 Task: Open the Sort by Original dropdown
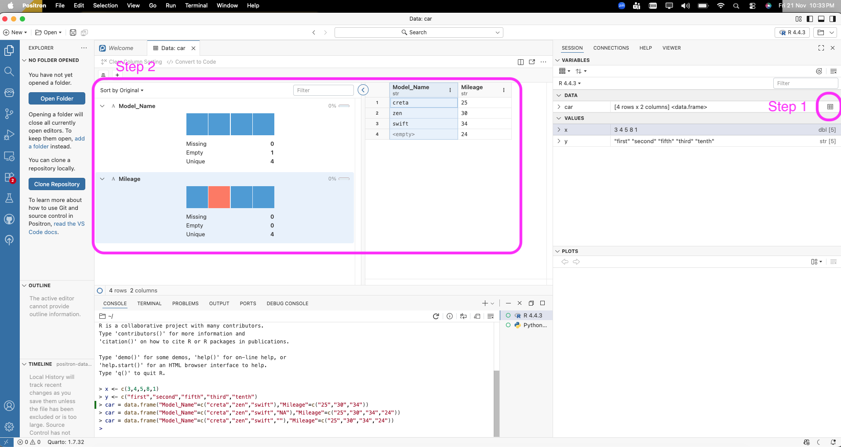click(122, 90)
